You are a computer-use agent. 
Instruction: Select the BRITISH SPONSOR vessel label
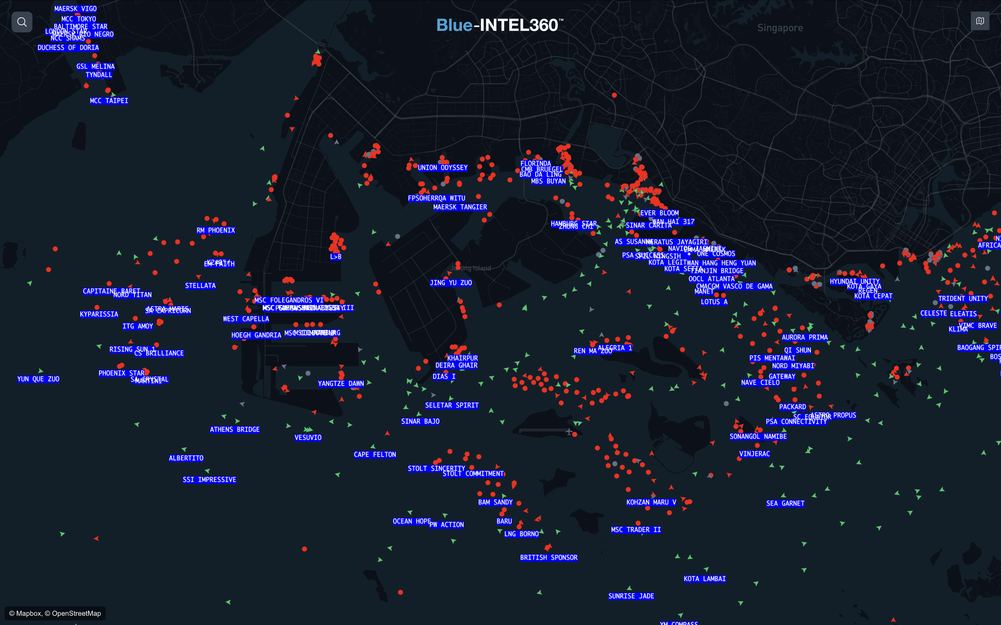click(x=549, y=558)
